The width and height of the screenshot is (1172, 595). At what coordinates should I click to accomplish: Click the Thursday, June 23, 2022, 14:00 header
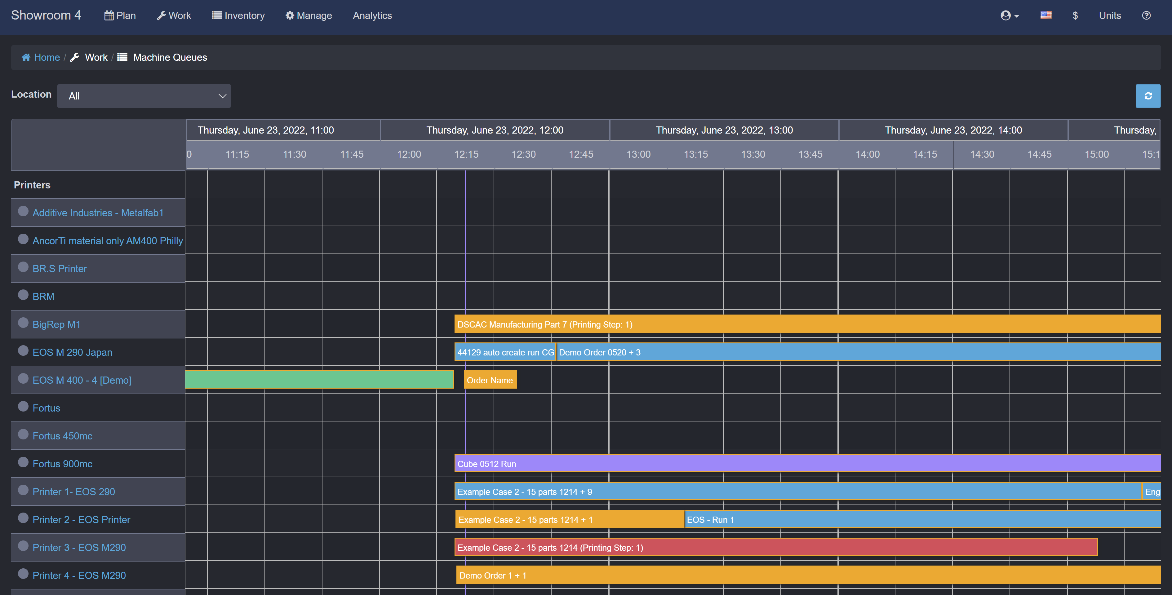tap(953, 130)
